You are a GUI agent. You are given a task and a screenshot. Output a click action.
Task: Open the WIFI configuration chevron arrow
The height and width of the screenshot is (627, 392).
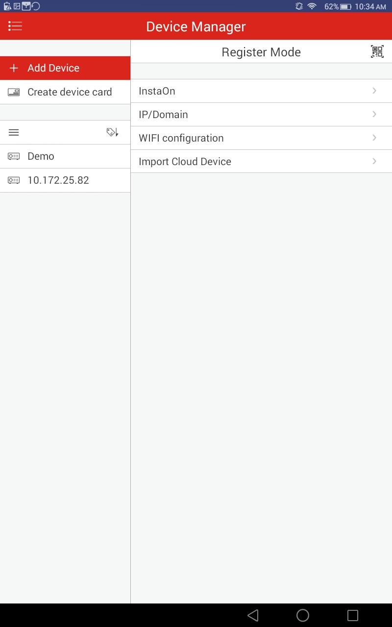(374, 138)
